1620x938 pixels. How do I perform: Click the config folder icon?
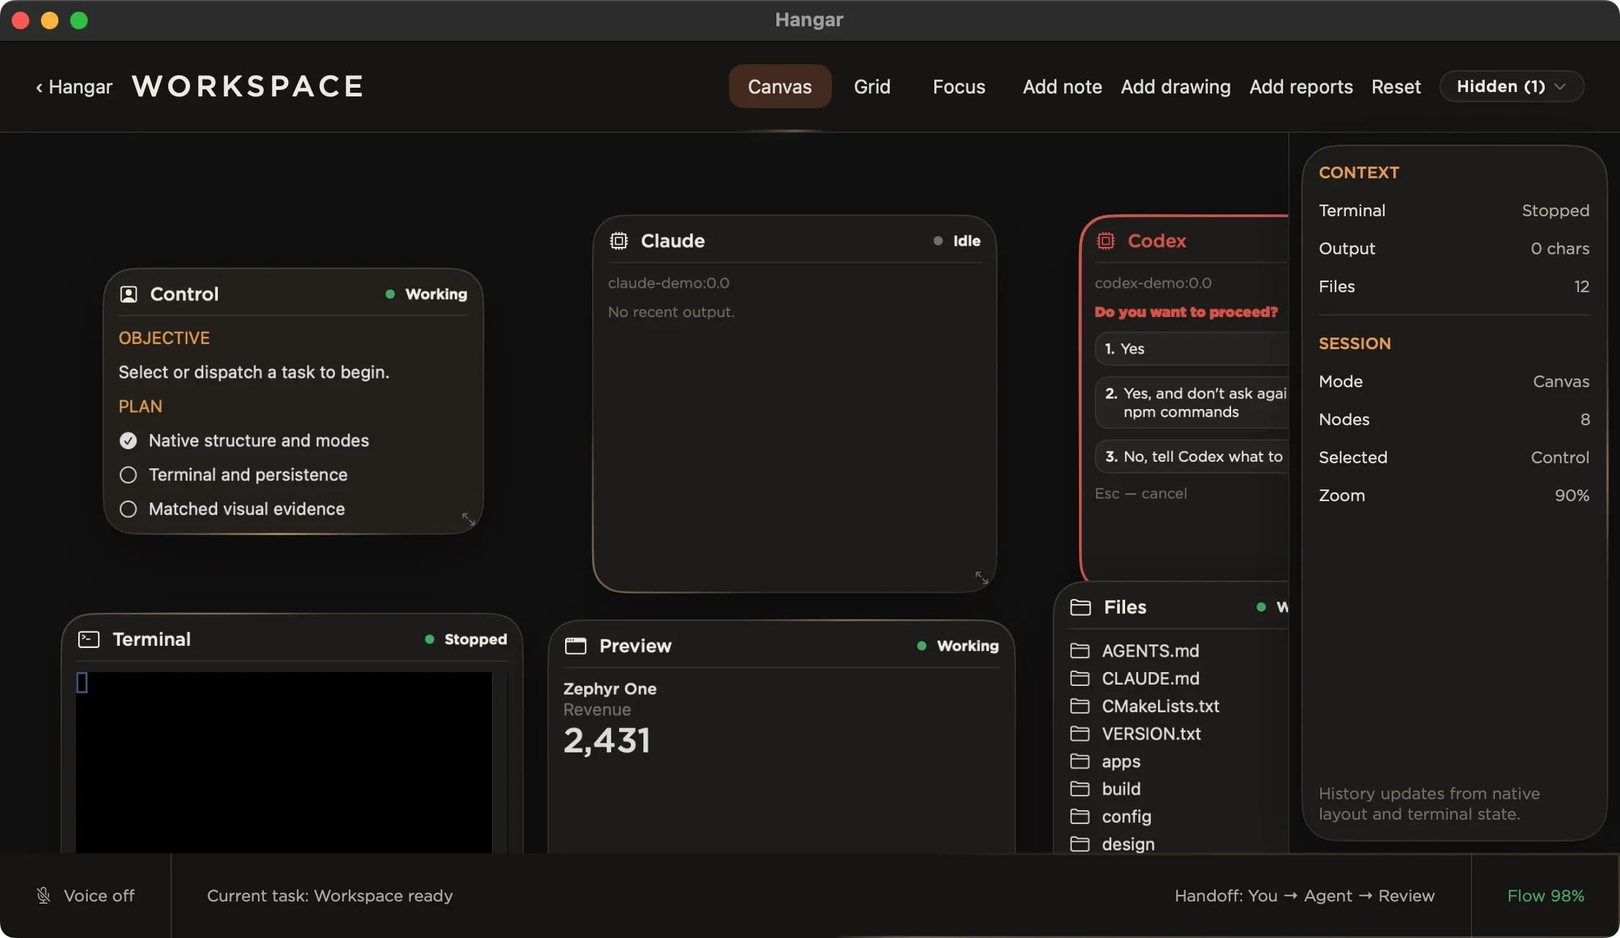click(x=1080, y=816)
